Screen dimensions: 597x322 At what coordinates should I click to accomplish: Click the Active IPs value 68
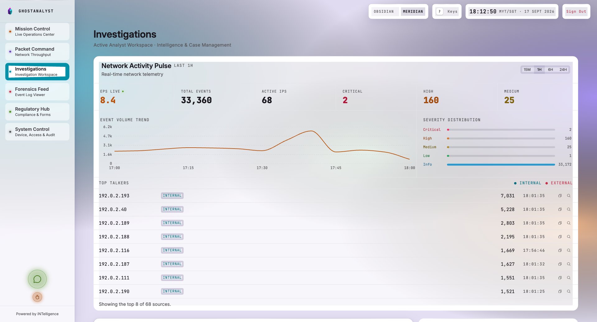click(x=267, y=100)
